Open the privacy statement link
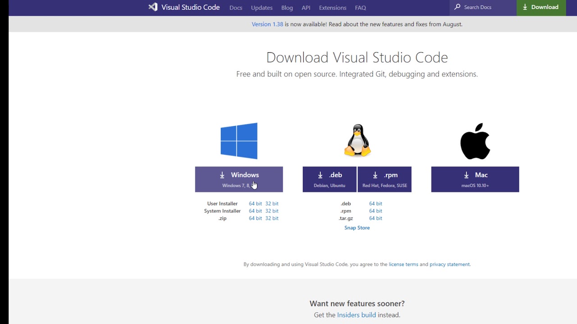This screenshot has height=324, width=577. [x=449, y=265]
